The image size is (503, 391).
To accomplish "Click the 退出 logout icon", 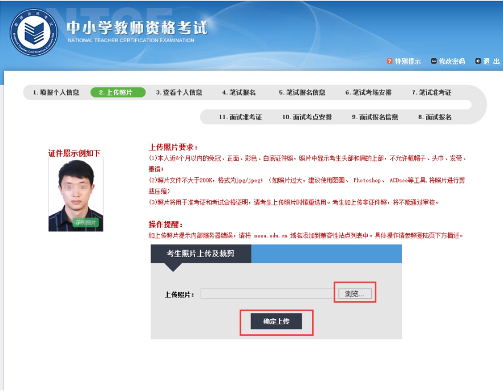I will click(x=478, y=61).
